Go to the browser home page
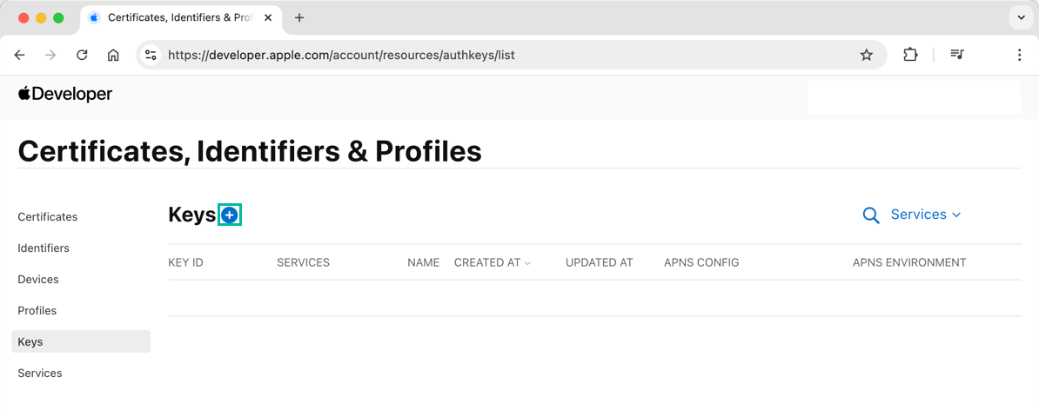This screenshot has height=410, width=1039. point(113,55)
